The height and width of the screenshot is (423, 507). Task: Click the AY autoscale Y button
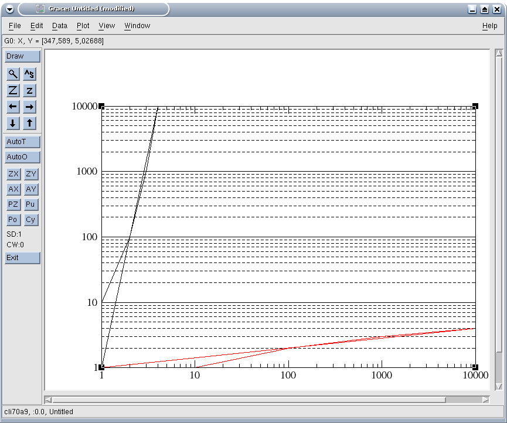tap(31, 189)
